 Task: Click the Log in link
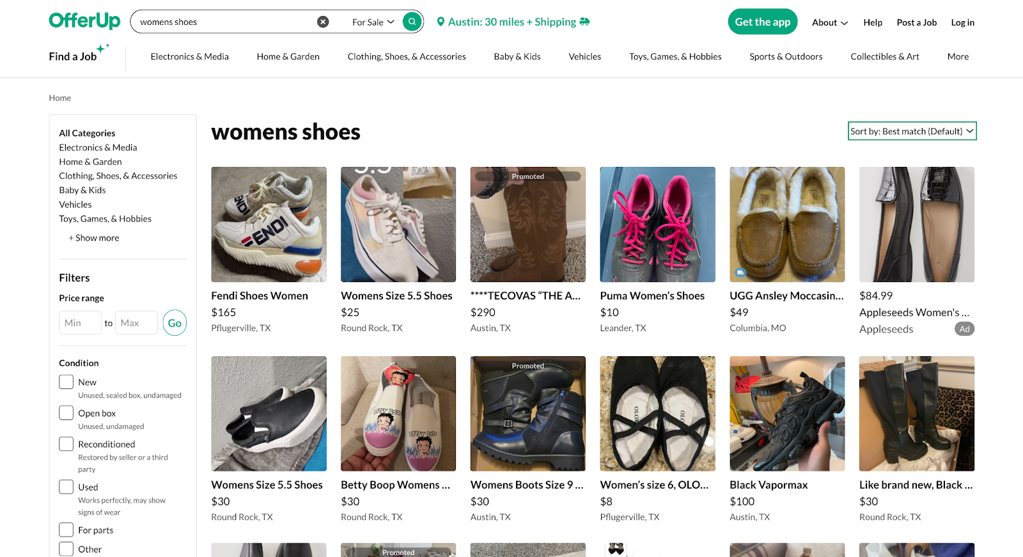[962, 22]
